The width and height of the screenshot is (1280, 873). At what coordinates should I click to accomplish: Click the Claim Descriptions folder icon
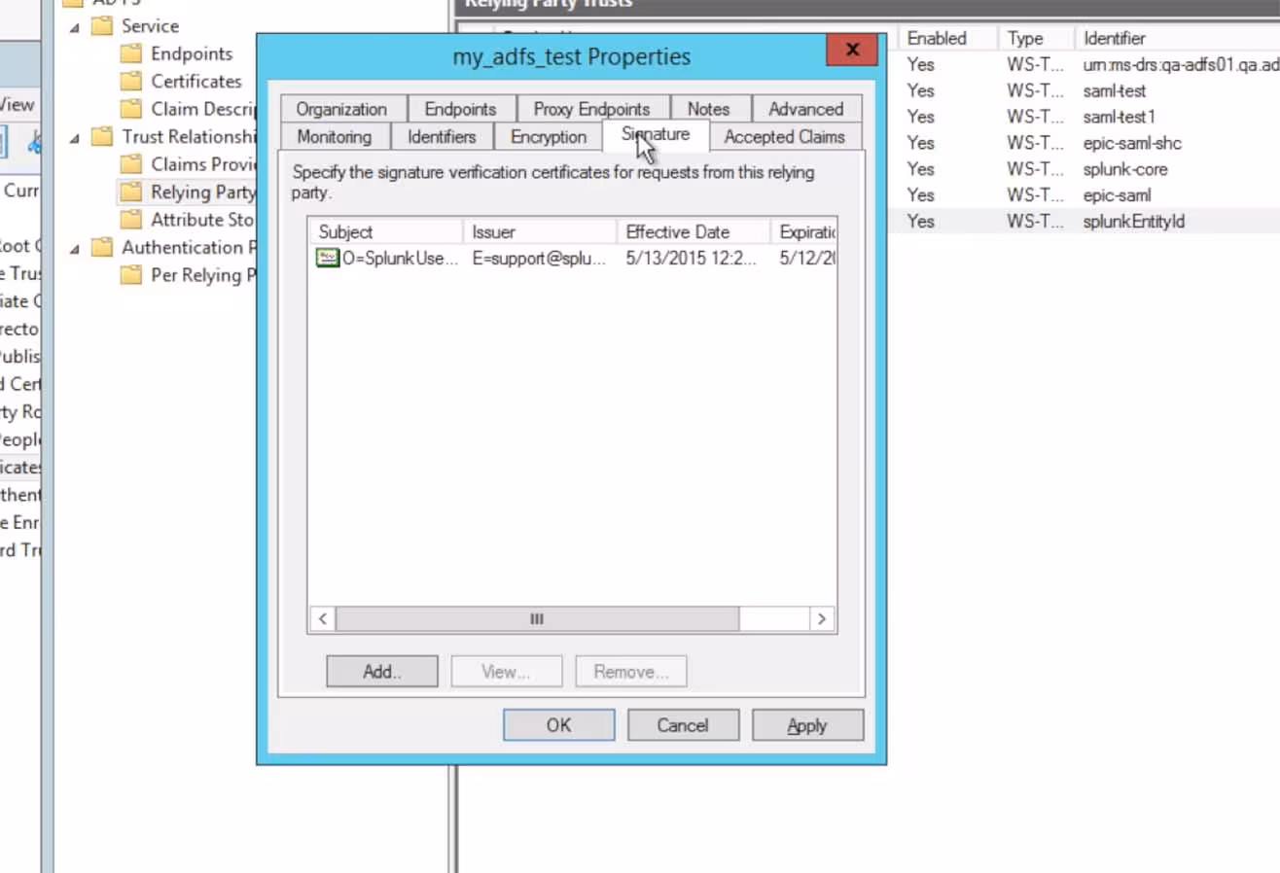click(130, 109)
